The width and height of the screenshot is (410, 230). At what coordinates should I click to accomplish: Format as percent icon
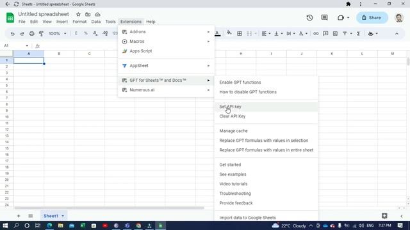(85, 33)
